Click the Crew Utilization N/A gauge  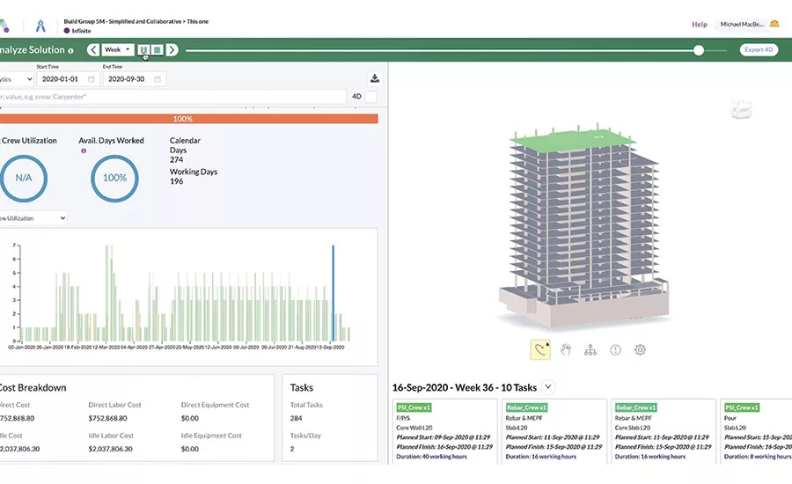point(23,178)
